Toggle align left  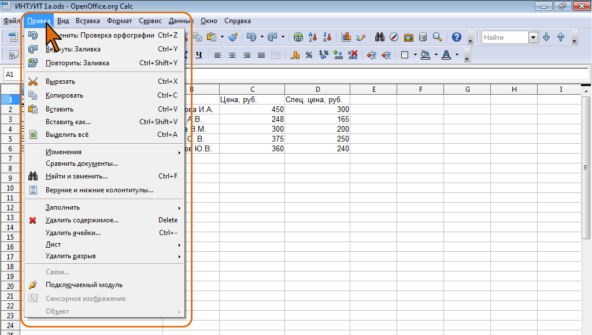click(218, 55)
